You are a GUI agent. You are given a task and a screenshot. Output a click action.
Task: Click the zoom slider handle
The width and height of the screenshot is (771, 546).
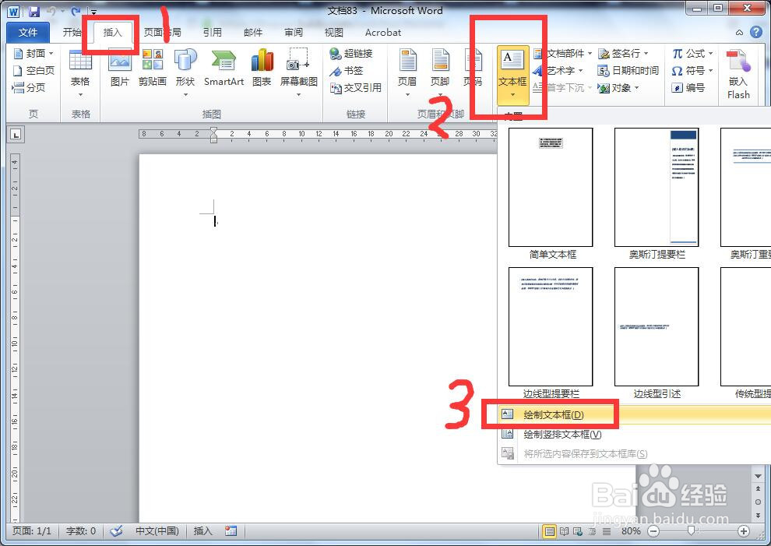692,530
